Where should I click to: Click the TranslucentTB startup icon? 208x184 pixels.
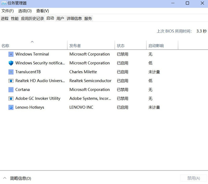pyautogui.click(x=11, y=72)
